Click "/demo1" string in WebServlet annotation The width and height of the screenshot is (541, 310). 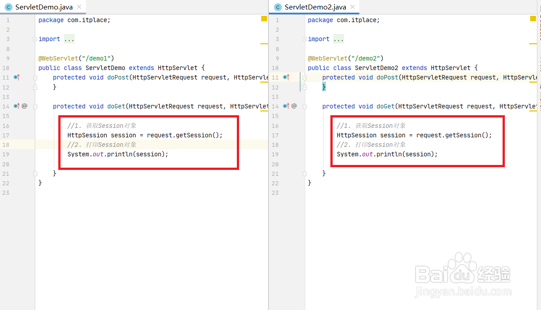pos(96,58)
